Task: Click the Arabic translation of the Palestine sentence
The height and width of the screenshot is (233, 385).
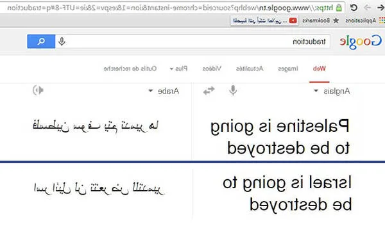Action: tap(96, 126)
